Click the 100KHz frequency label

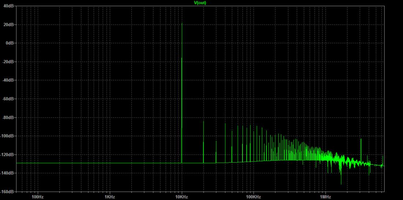click(254, 197)
